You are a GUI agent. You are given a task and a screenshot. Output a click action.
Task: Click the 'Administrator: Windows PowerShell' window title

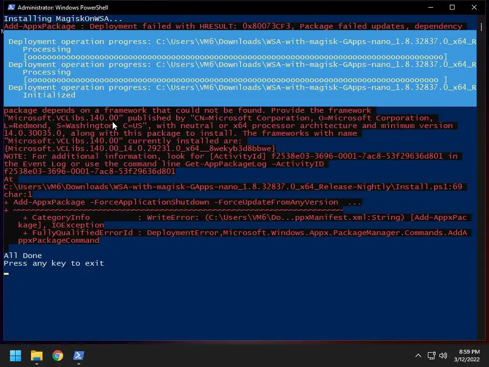[x=63, y=7]
